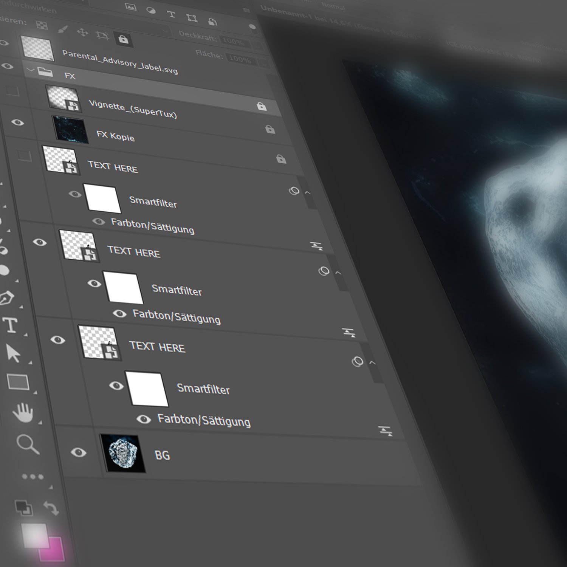The height and width of the screenshot is (567, 567).
Task: Open the Layers panel menu icon
Action: point(246,10)
